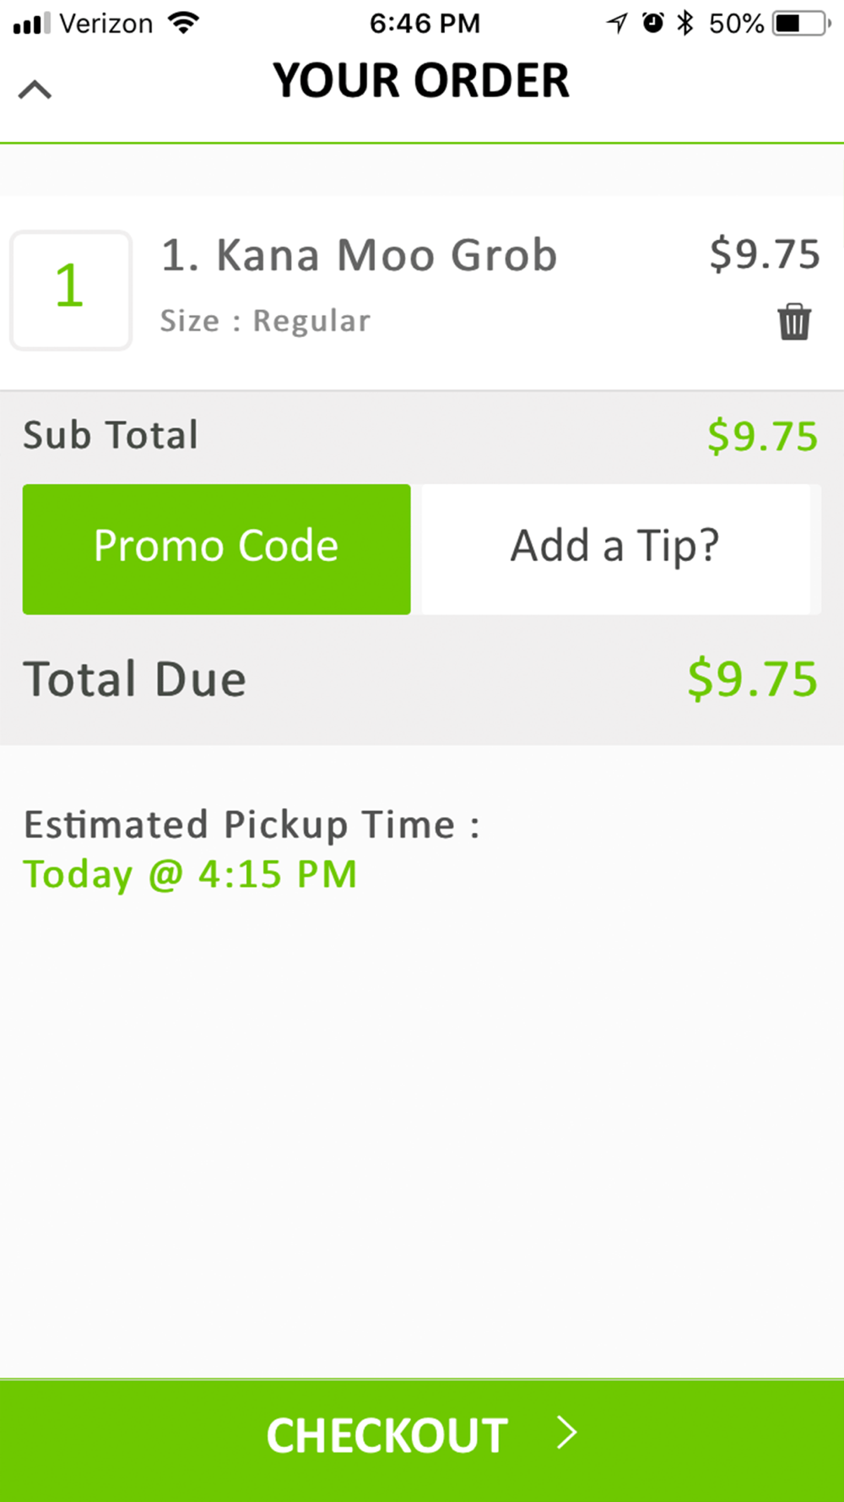Tap the Total Due amount $9.75

pyautogui.click(x=752, y=679)
